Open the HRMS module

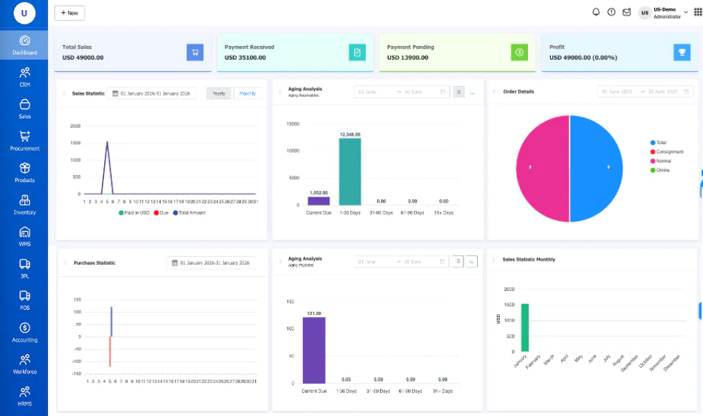[24, 396]
